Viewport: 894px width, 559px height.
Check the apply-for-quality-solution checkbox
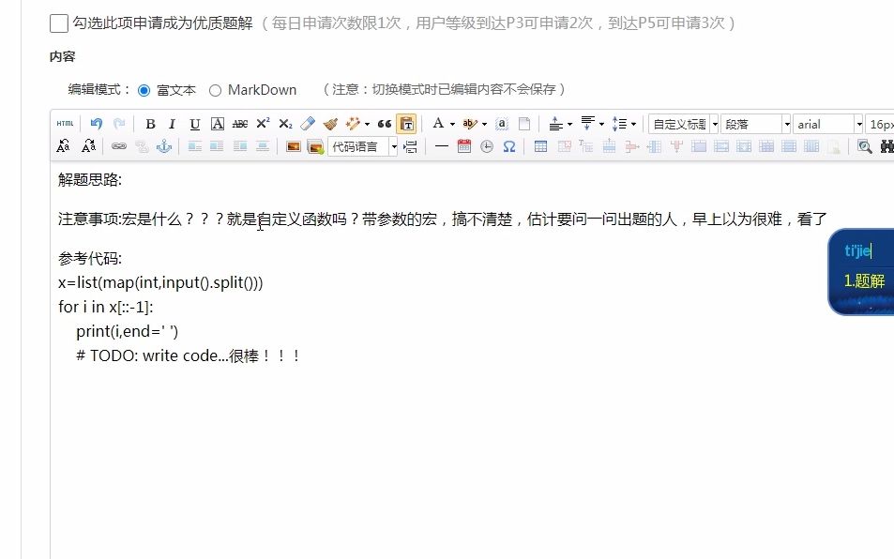pyautogui.click(x=59, y=23)
